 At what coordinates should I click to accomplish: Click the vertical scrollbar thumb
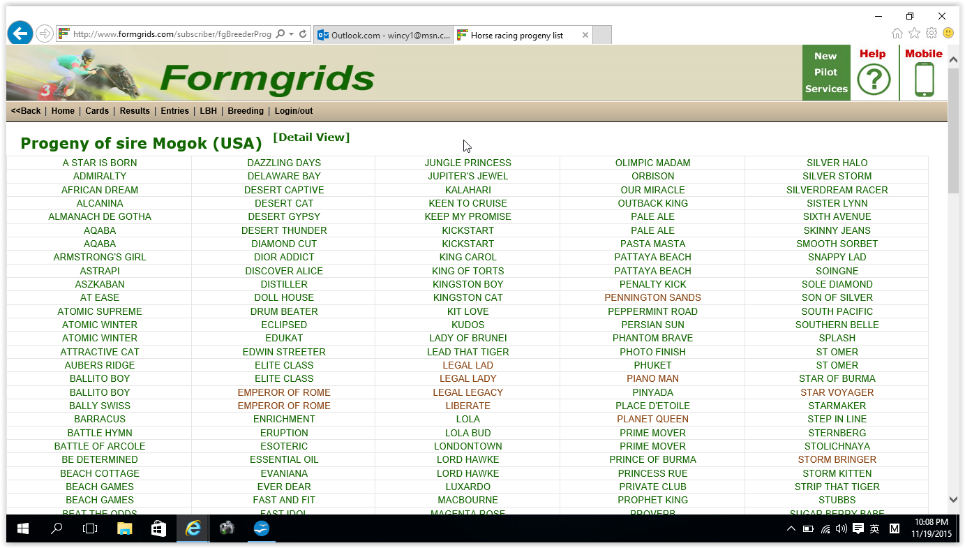click(x=954, y=131)
